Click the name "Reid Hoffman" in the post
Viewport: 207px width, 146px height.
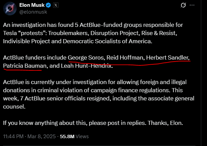(x=123, y=57)
